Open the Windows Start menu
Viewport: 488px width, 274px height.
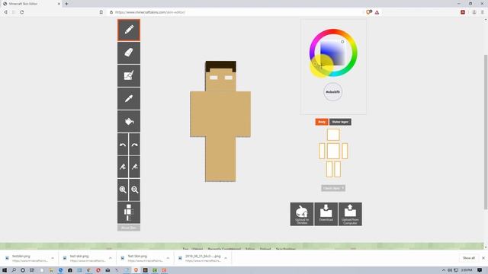click(x=5, y=270)
